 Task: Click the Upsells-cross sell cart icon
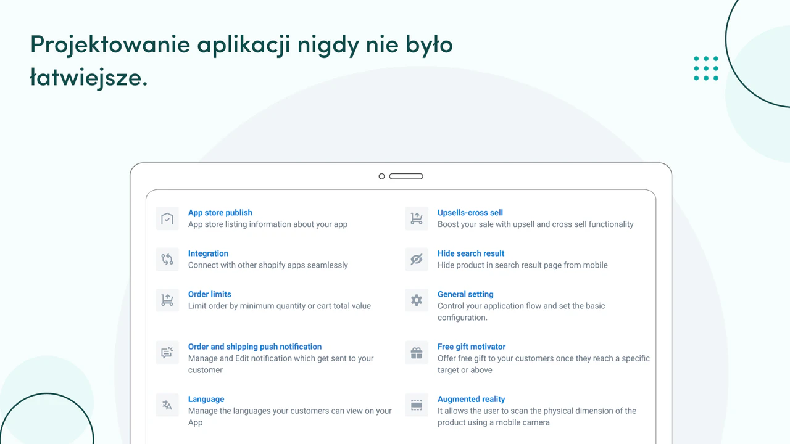click(417, 219)
